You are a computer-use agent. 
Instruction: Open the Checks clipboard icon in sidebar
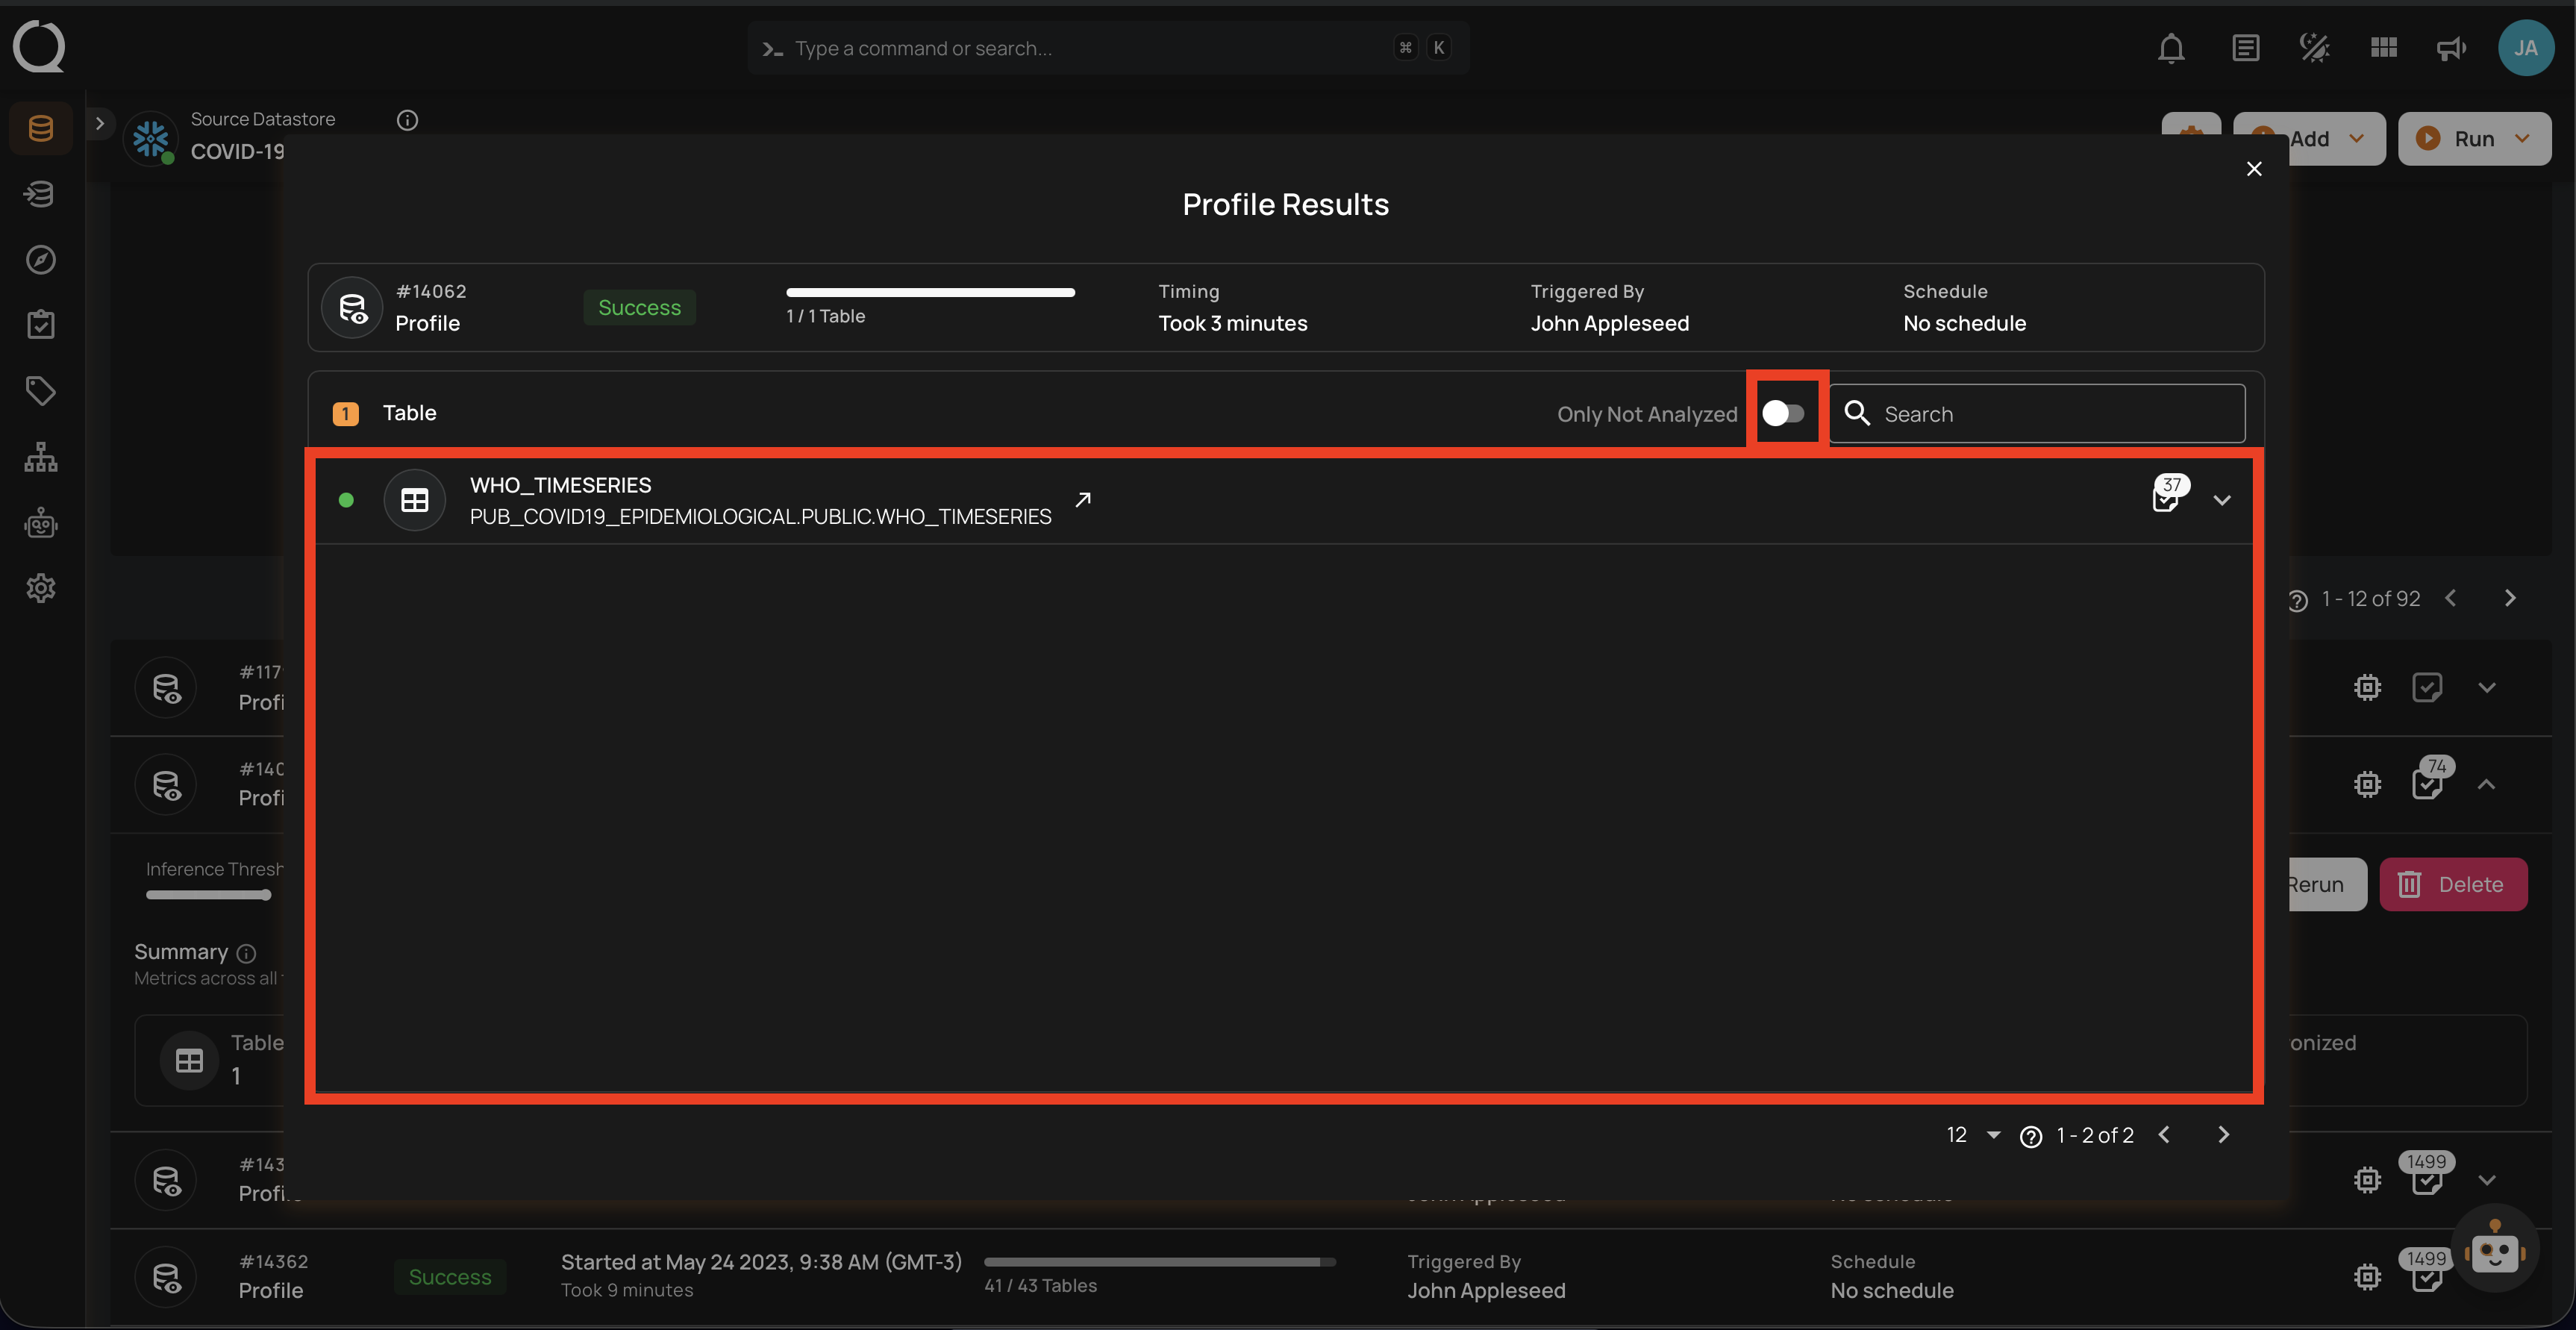point(40,323)
